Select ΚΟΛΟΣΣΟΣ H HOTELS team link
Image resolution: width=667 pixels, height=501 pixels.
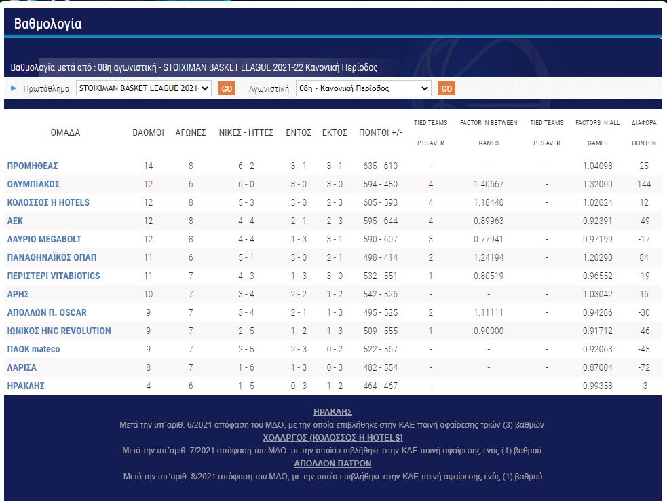(48, 202)
